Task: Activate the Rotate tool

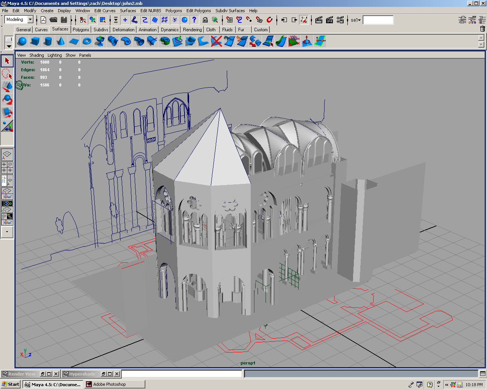Action: point(7,100)
